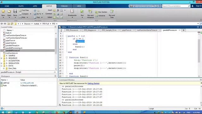Click the insert function fx icon
This screenshot has height=114, width=202.
(58, 10)
